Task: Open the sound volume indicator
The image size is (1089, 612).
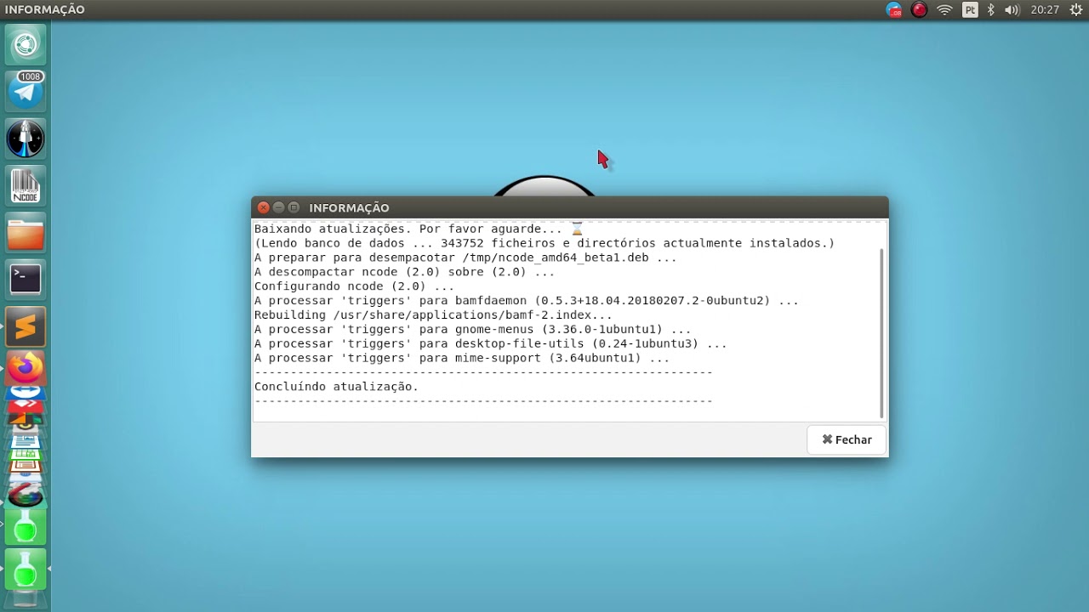Action: [1012, 10]
